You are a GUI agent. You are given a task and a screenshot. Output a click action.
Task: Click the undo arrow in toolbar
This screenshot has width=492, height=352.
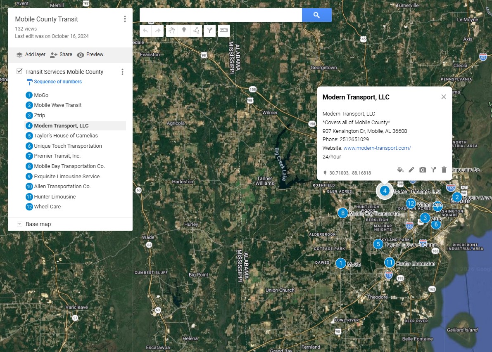[145, 31]
